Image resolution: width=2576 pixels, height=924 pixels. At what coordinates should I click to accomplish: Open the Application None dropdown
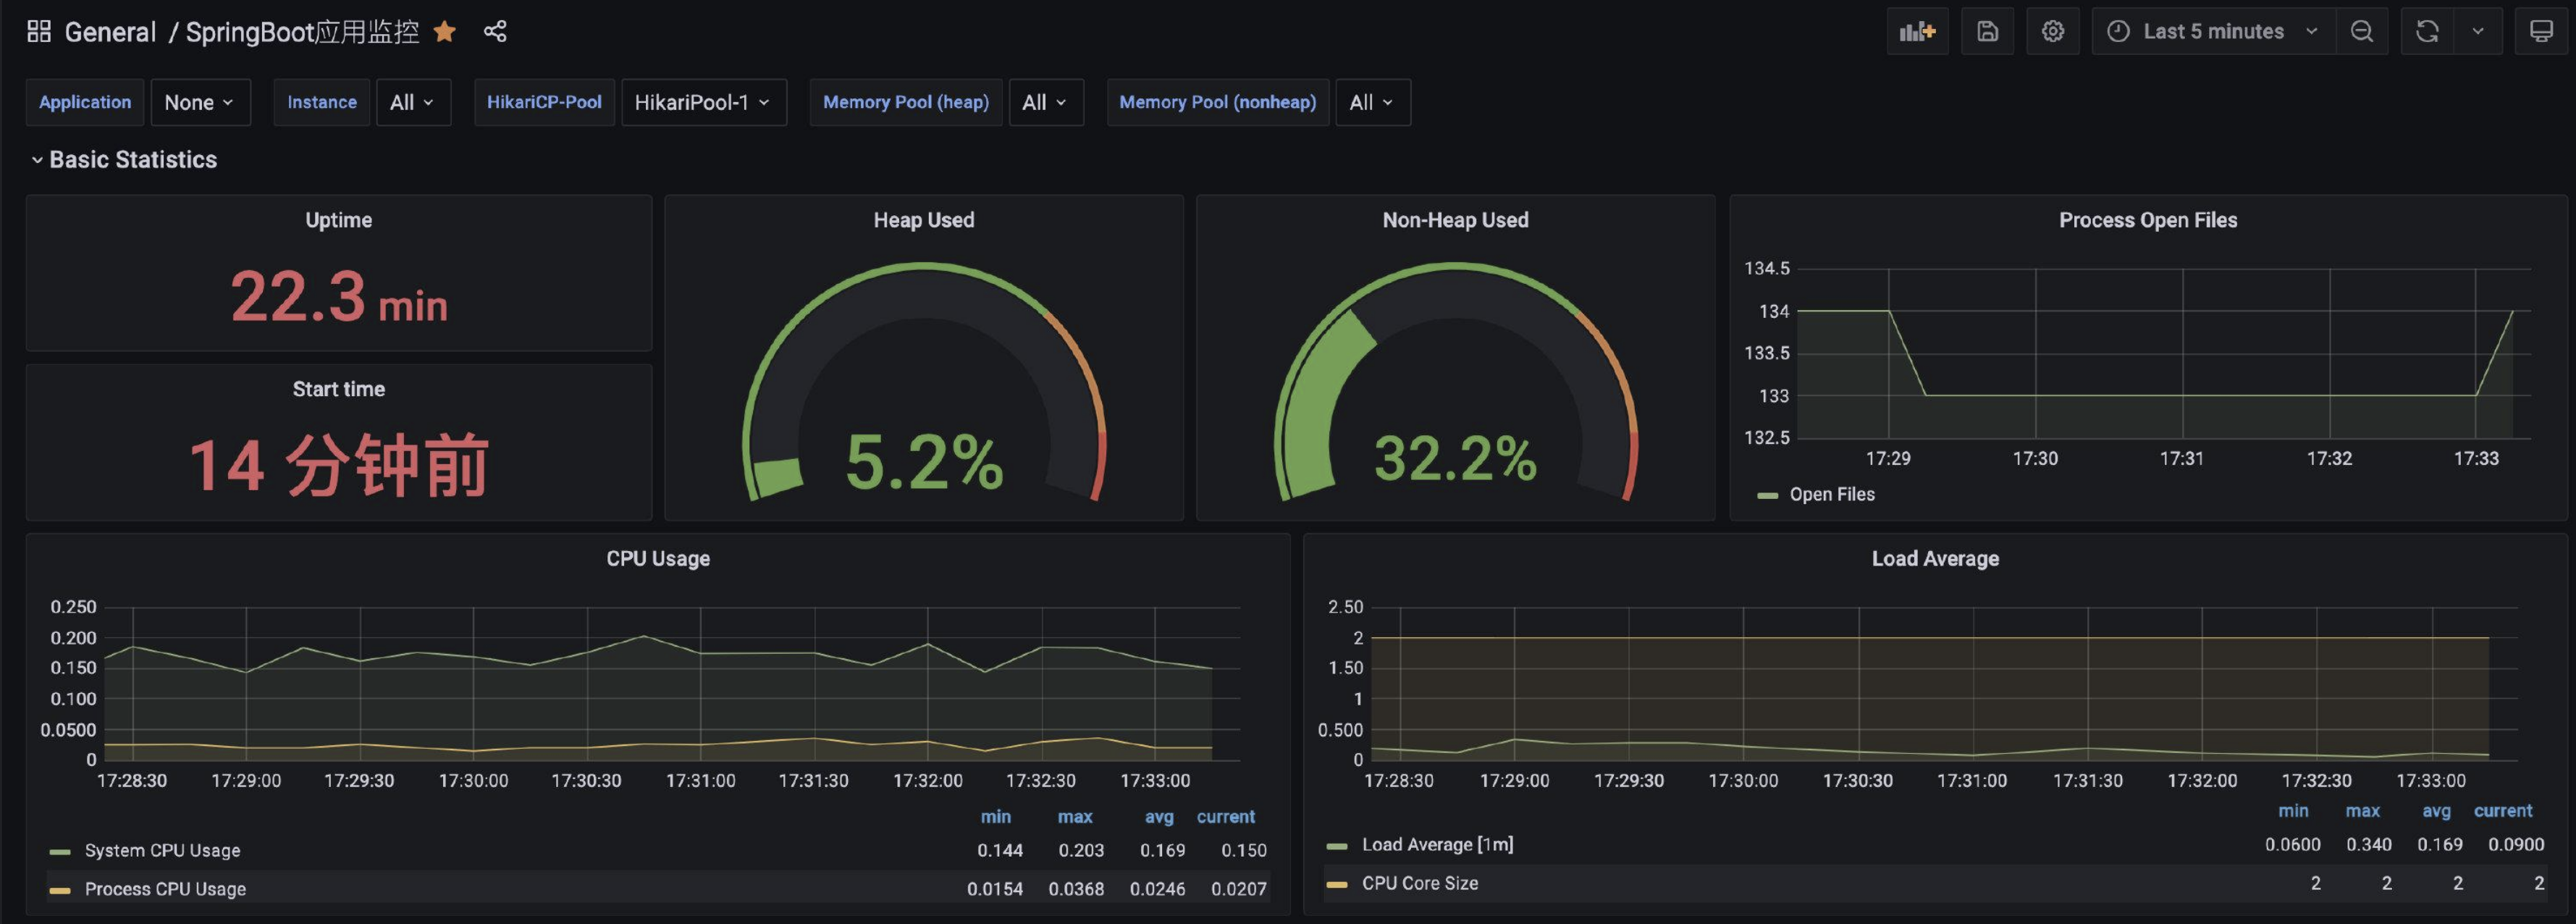(x=200, y=102)
